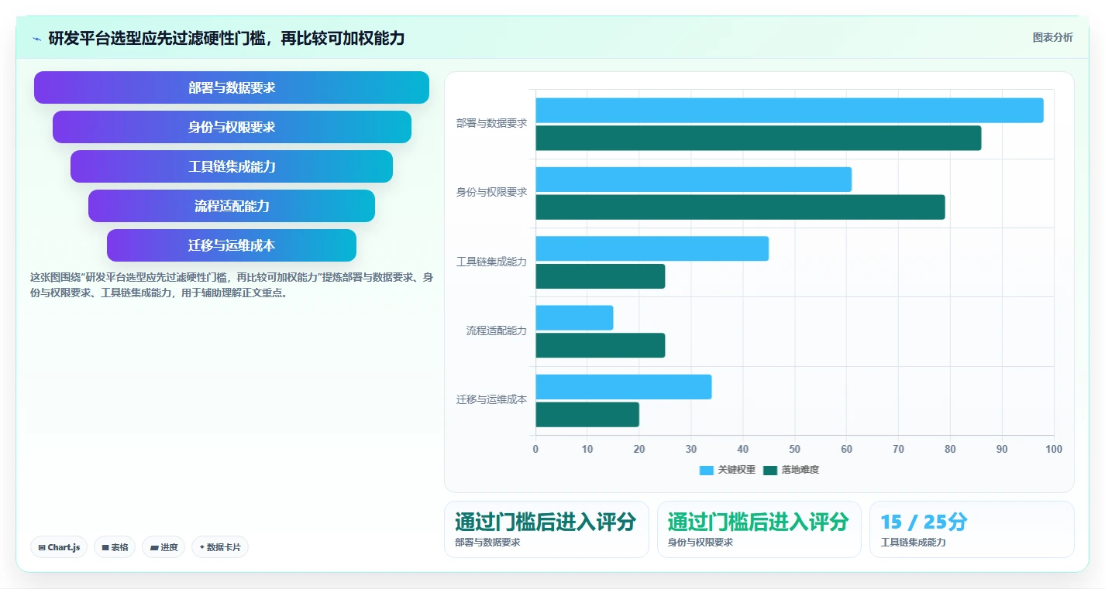Select the 流程适配能力 funnel stage

click(x=232, y=206)
